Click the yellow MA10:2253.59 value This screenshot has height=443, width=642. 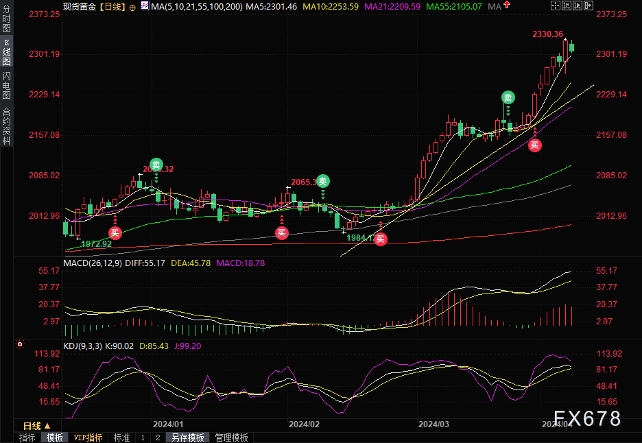[331, 7]
